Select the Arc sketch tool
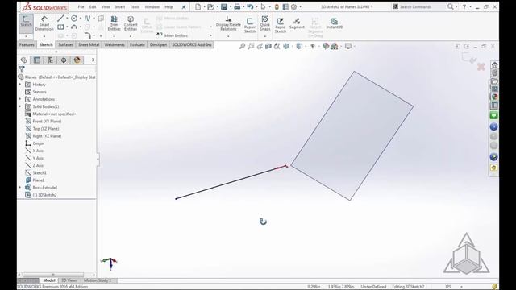Screen dimensions: 516x290 (74, 27)
